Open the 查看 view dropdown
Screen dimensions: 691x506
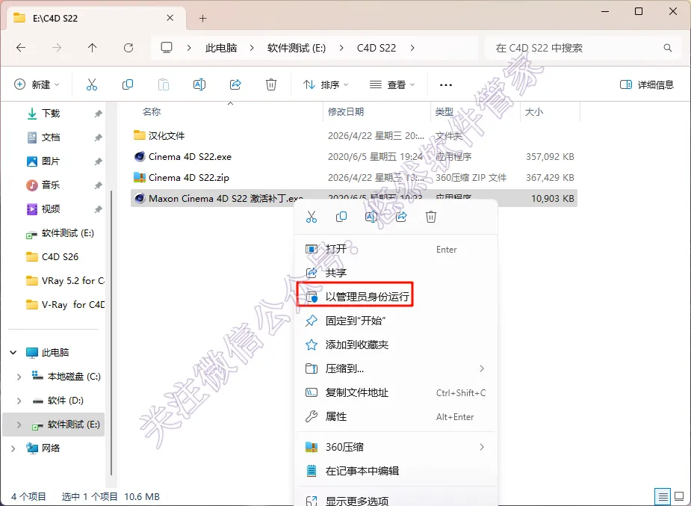tap(392, 84)
